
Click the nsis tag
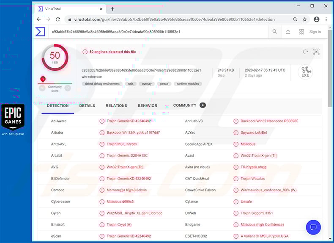[131, 84]
